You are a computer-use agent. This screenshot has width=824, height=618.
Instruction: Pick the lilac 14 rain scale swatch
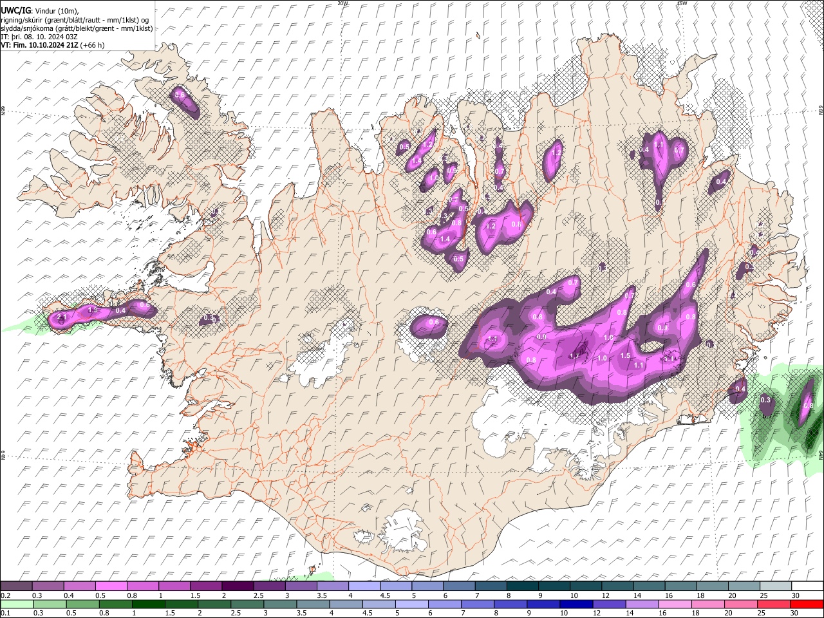(x=642, y=604)
